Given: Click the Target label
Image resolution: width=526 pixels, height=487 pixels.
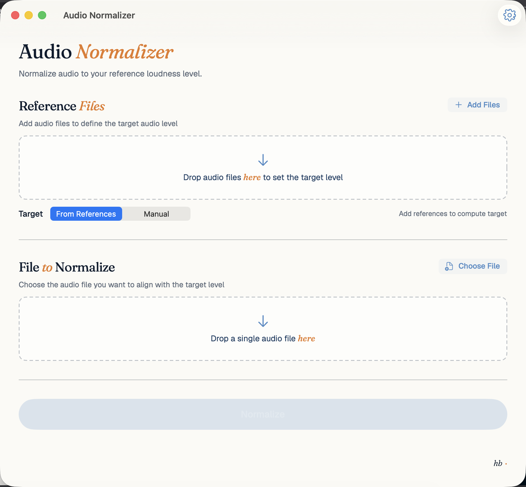Looking at the screenshot, I should click(x=31, y=214).
